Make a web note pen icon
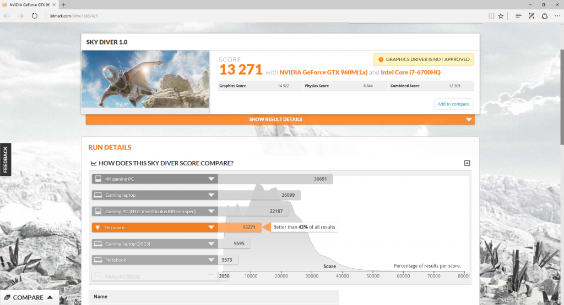564x305 pixels. [x=532, y=16]
